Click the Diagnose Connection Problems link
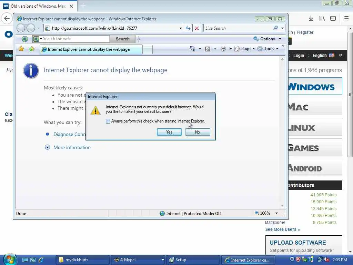 (x=70, y=134)
